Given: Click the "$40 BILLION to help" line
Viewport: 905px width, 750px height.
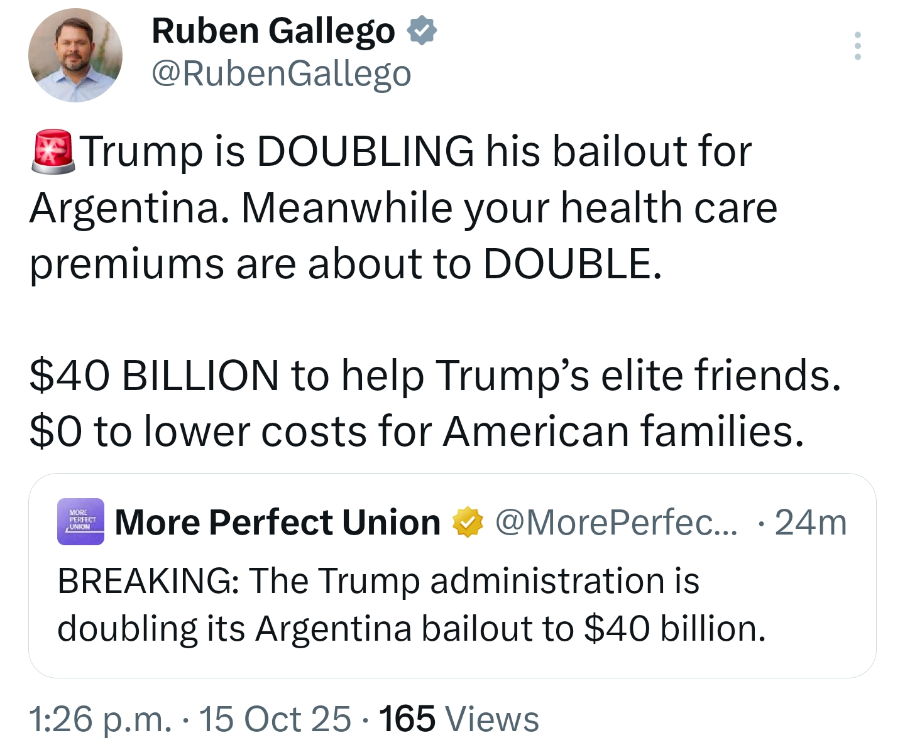Looking at the screenshot, I should [435, 376].
